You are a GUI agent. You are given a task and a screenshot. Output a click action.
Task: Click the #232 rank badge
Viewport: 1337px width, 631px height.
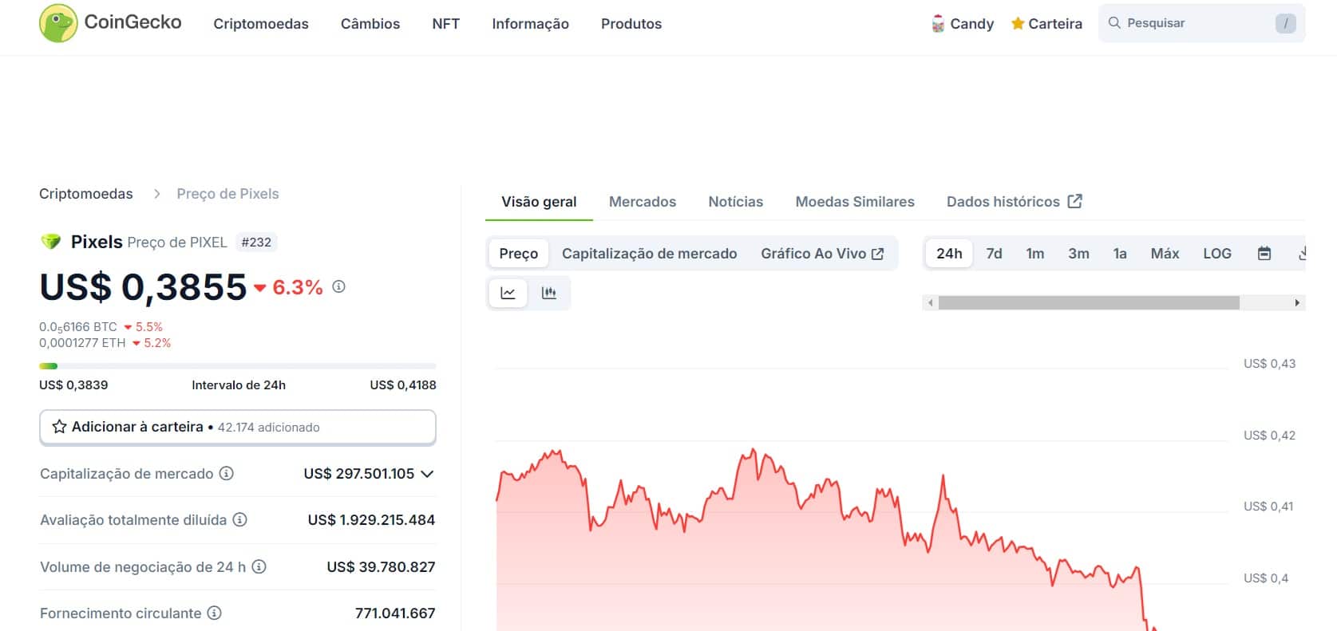tap(256, 242)
